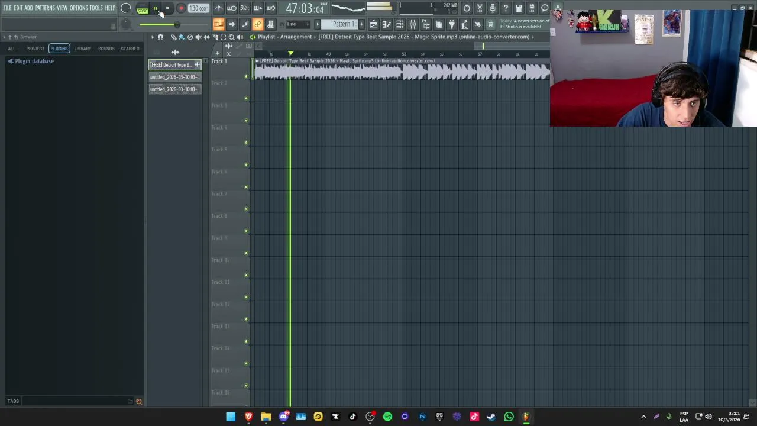Select the playlist slip tool
The image size is (757, 426).
(x=207, y=37)
